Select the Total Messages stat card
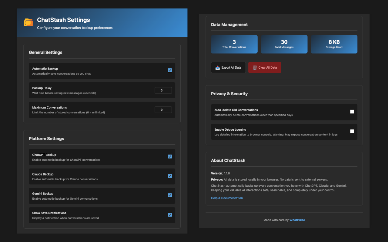 coord(284,44)
